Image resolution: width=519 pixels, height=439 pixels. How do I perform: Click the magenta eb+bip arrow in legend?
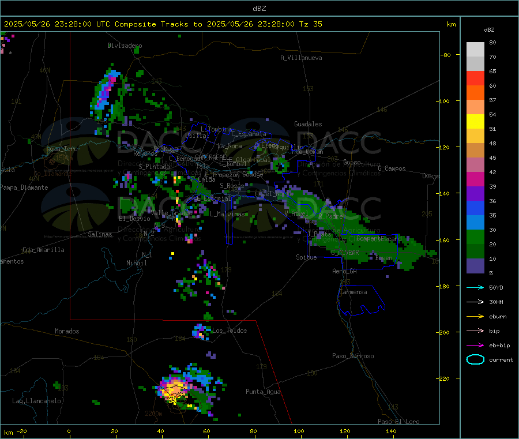475,346
